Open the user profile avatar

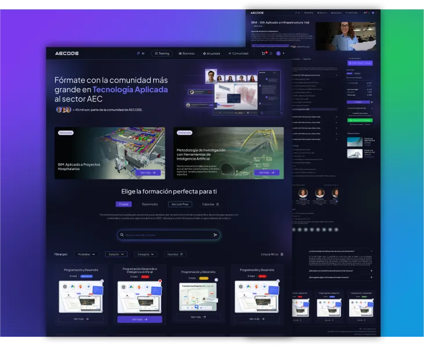[278, 53]
